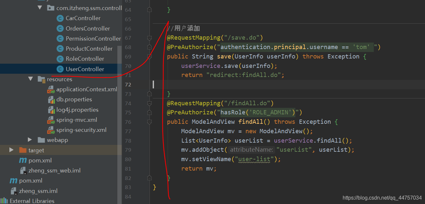The image size is (425, 204).
Task: Select the highlighted UserController item
Action: [85, 69]
